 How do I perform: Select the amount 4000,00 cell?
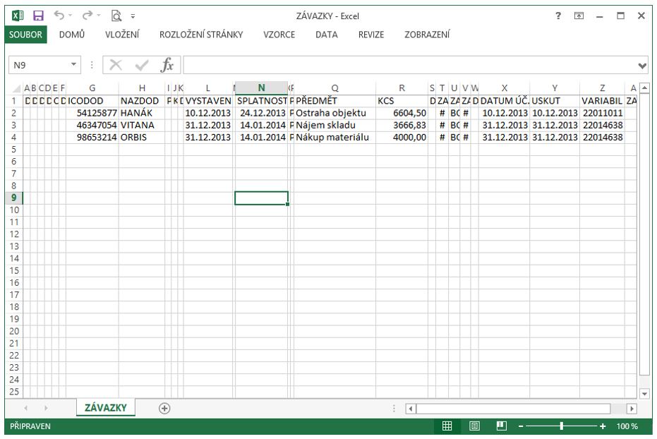coord(402,138)
